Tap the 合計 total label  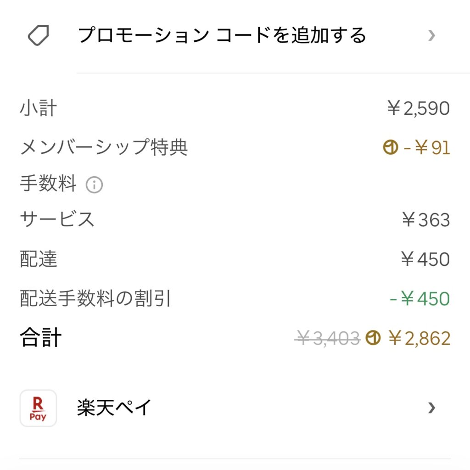coord(40,338)
